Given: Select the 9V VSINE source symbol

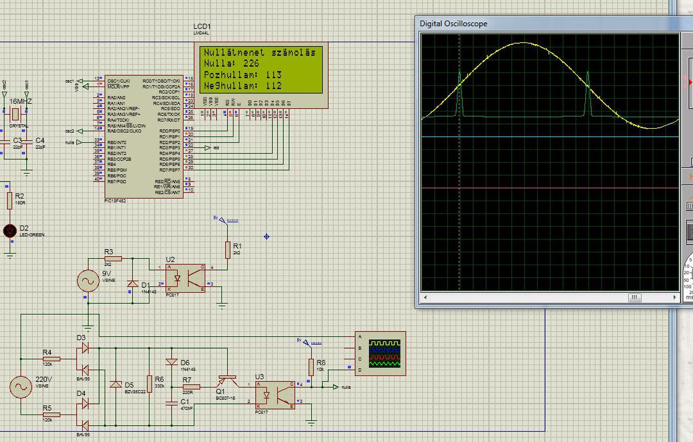Looking at the screenshot, I should click(88, 280).
